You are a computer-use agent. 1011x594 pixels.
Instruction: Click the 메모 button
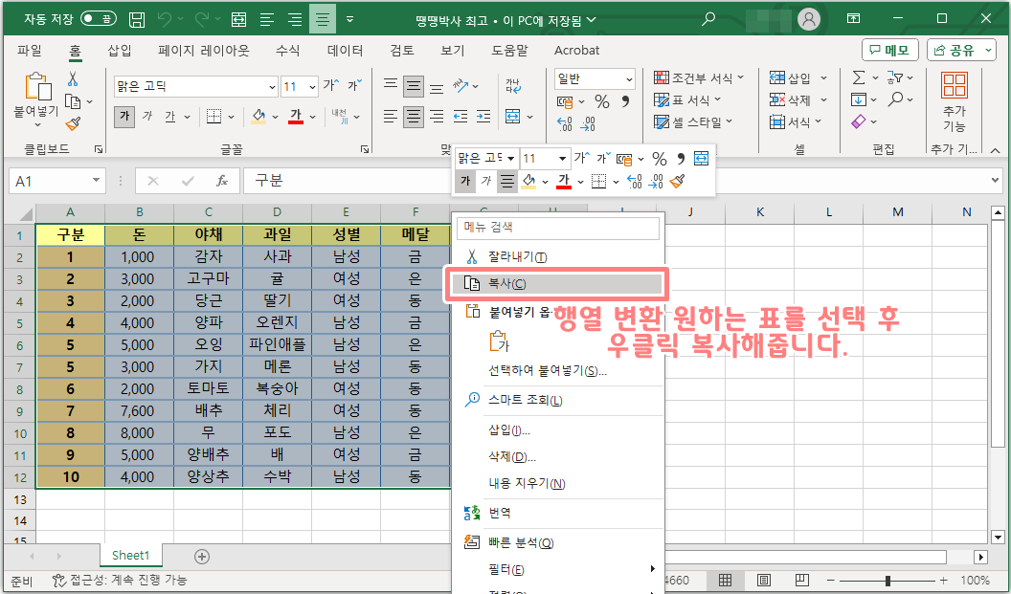[888, 51]
